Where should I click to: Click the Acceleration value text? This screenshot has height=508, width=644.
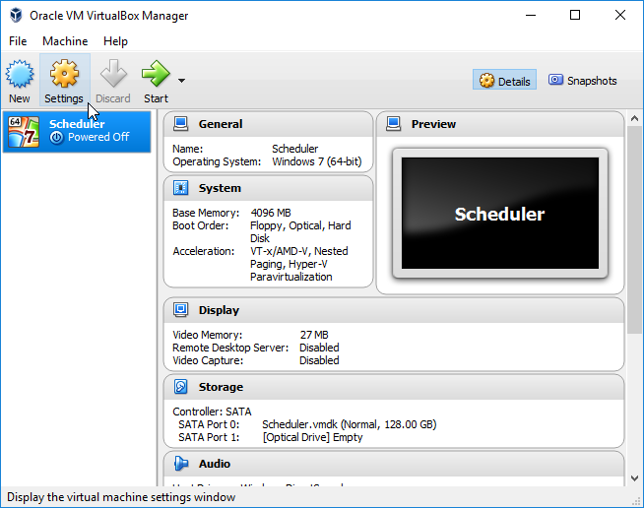coord(299,264)
